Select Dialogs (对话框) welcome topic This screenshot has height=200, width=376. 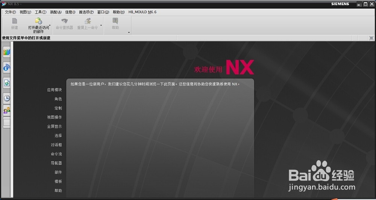point(56,145)
